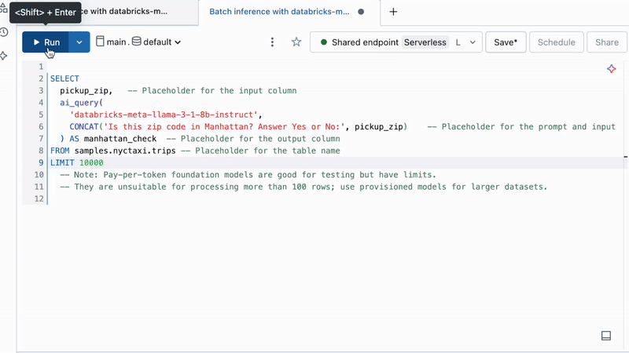Star this query as favorite
Image resolution: width=629 pixels, height=353 pixels.
pos(296,42)
